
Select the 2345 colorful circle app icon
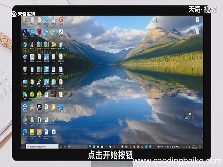tap(54, 82)
